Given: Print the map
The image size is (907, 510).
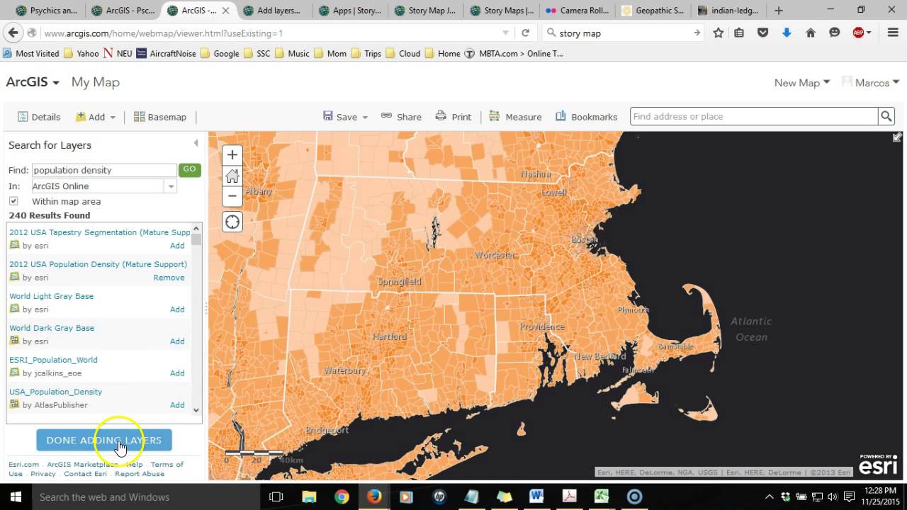Looking at the screenshot, I should click(453, 117).
